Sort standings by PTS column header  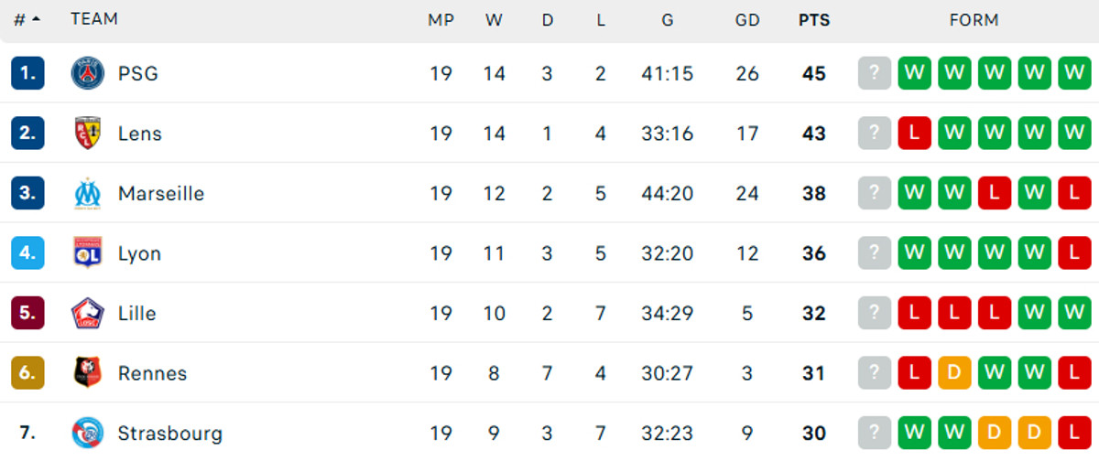813,19
